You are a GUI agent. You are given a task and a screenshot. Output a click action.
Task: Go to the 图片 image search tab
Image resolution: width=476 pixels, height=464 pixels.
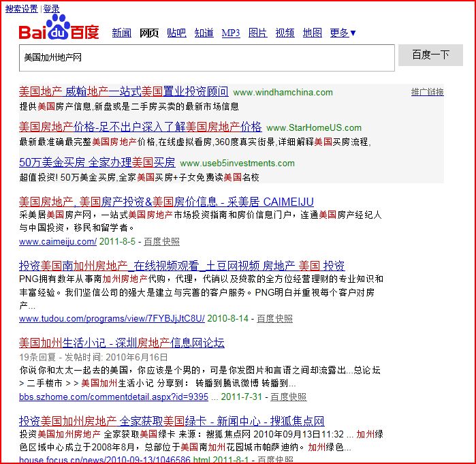click(257, 33)
